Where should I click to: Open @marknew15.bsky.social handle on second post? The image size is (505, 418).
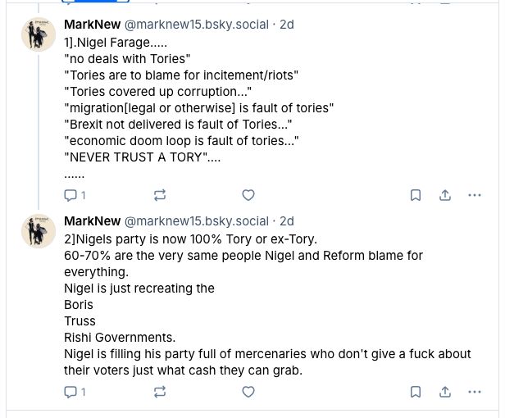click(196, 221)
